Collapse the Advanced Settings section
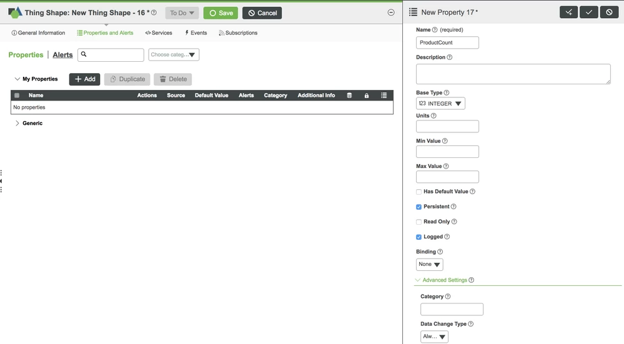Viewport: 624px width, 344px height. (x=417, y=280)
